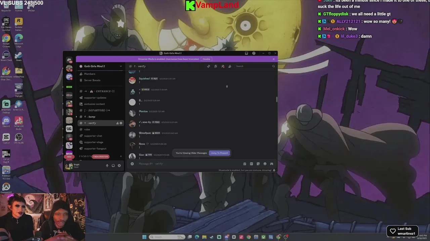Select Steam desktop icon
This screenshot has height=241, width=430.
19,56
